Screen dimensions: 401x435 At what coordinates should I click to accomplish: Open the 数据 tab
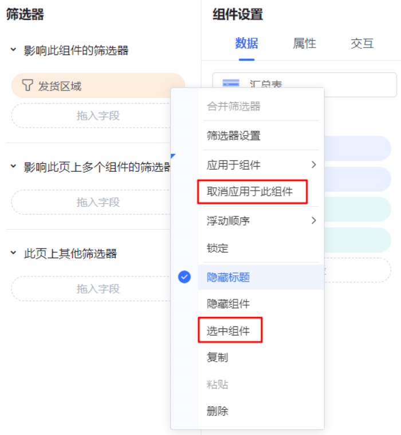(x=246, y=43)
